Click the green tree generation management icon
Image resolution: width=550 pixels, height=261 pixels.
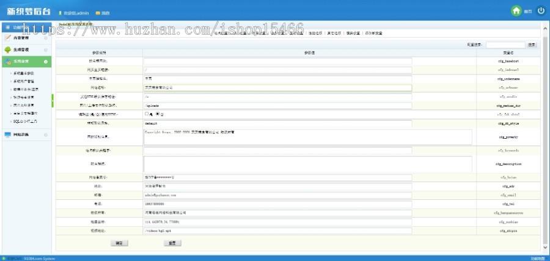pyautogui.click(x=7, y=50)
